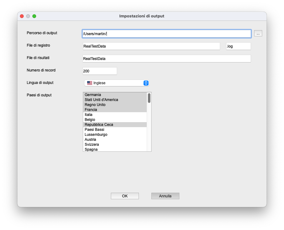Select Italia in the output countries list
Image resolution: width=284 pixels, height=230 pixels.
[88, 115]
